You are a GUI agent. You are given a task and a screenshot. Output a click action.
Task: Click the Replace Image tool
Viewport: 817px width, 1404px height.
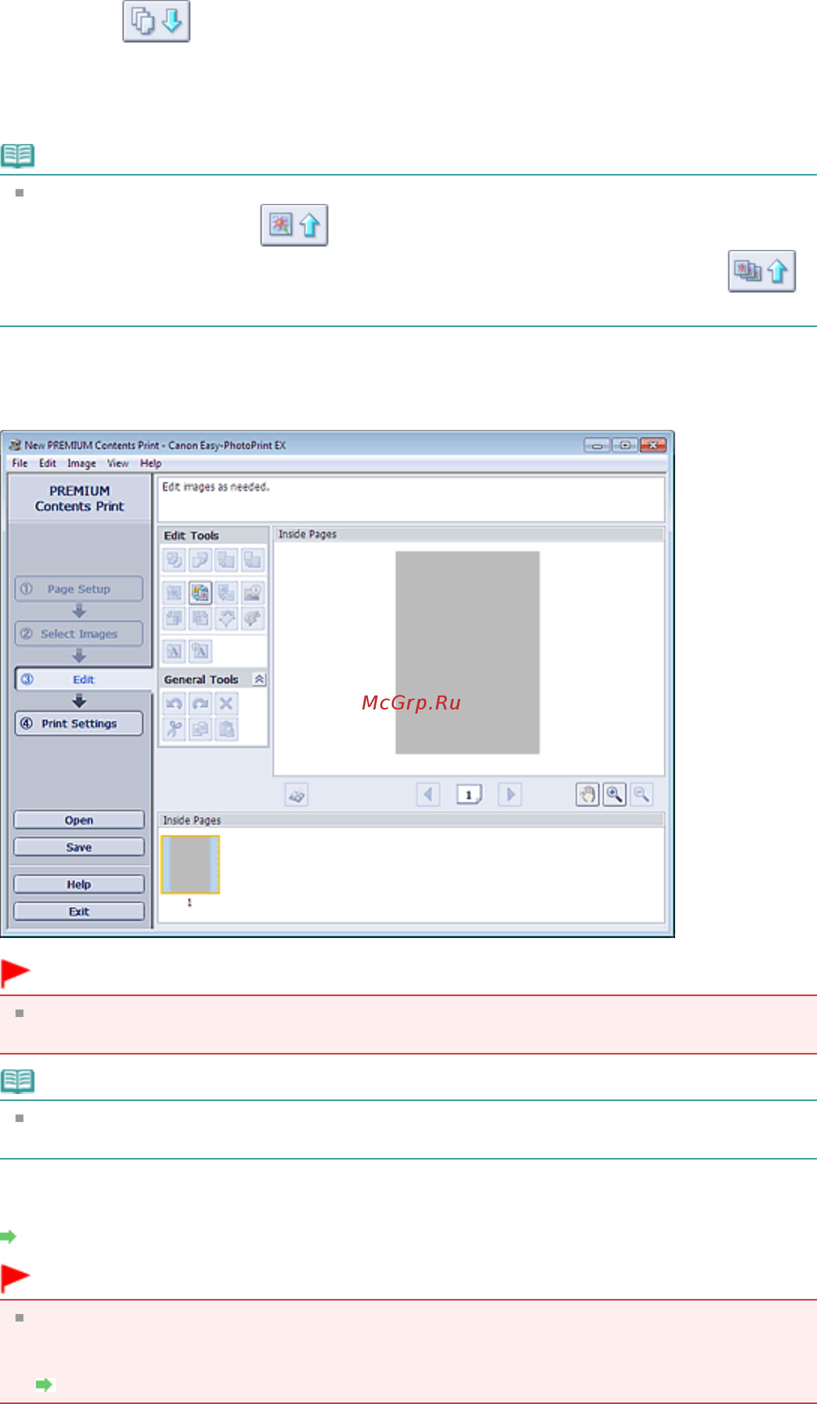(226, 593)
